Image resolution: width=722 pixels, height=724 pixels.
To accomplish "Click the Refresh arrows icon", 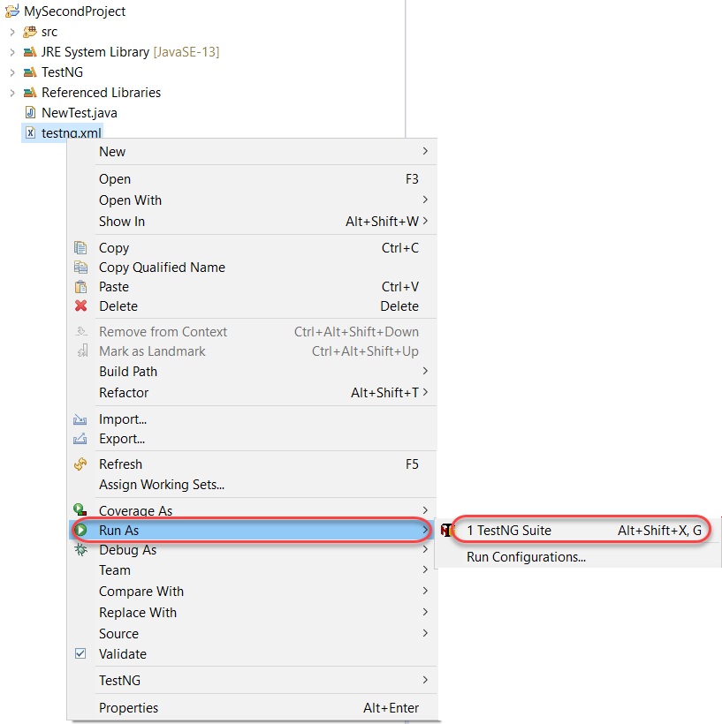I will 80,464.
